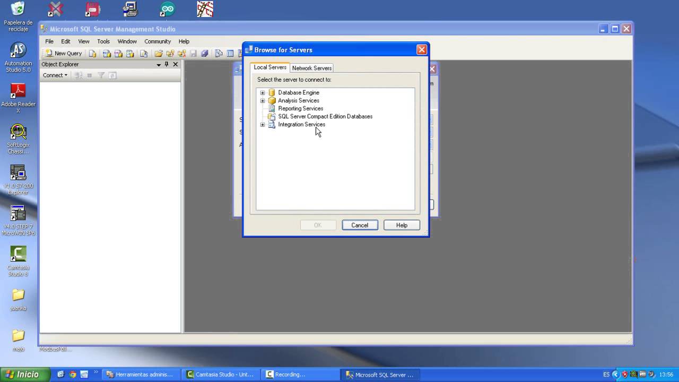Select Reporting Services in the server list

click(301, 108)
